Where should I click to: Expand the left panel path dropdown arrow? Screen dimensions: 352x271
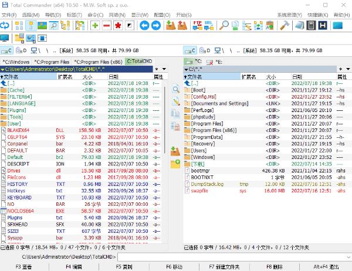pos(2,69)
